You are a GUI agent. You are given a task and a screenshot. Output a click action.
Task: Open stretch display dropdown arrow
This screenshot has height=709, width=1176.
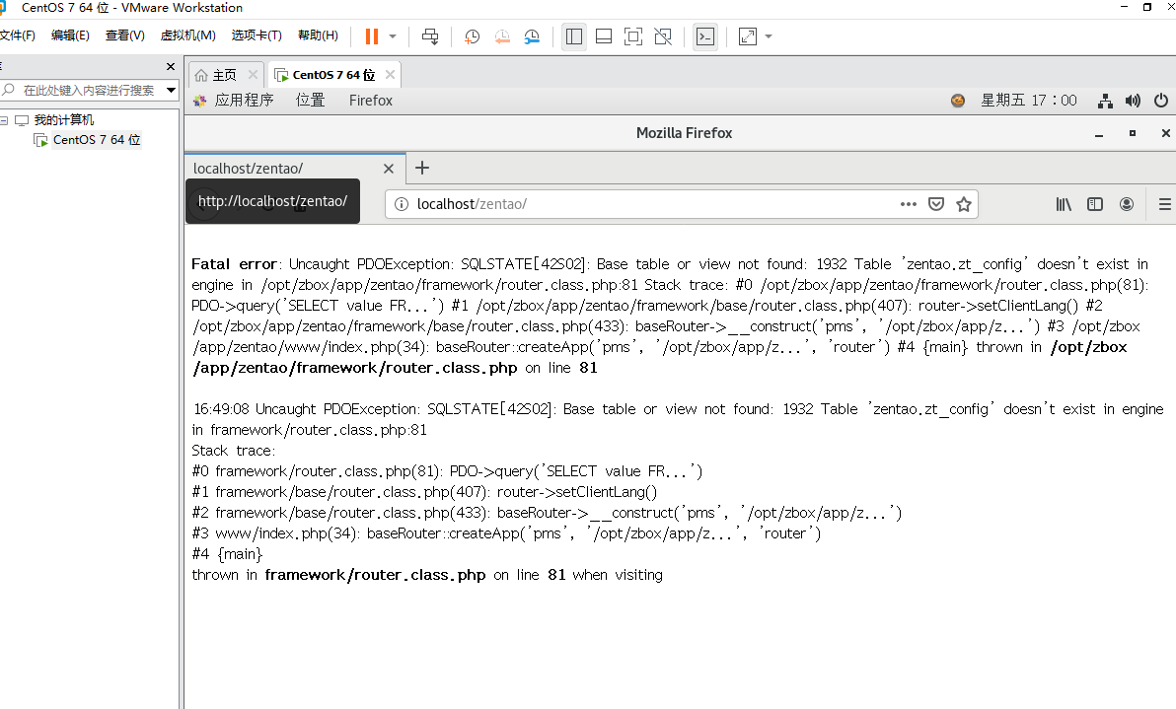768,35
